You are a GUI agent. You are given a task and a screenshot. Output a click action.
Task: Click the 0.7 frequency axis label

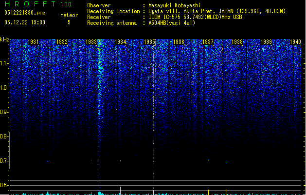(x=4, y=161)
